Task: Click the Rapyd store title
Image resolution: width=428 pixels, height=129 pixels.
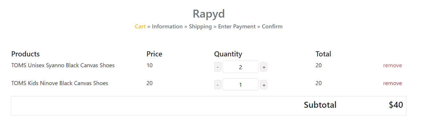Action: 209,14
